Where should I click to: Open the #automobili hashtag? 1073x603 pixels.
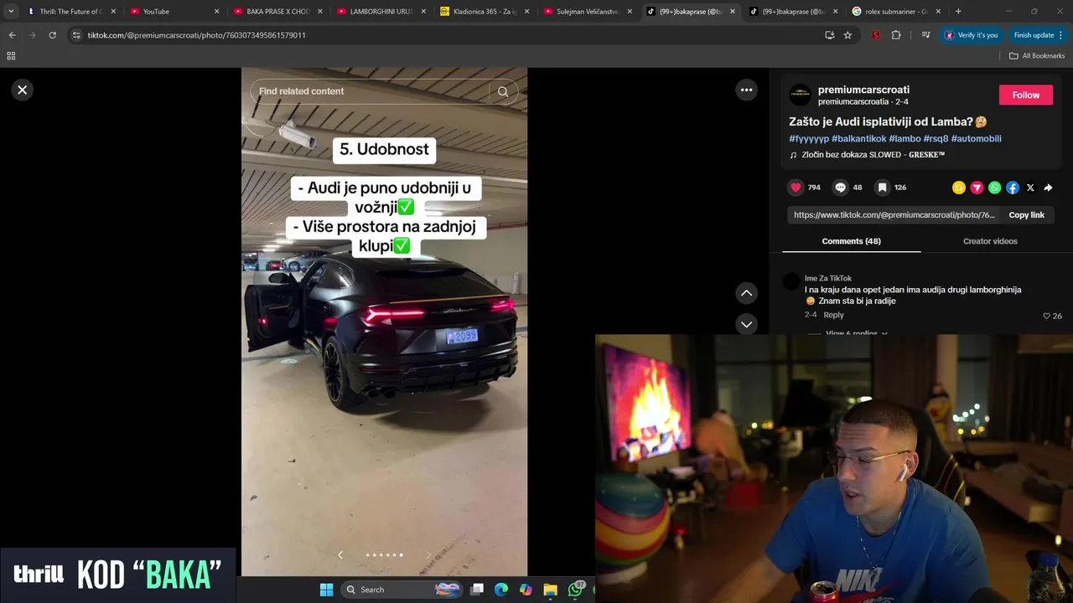tap(976, 138)
